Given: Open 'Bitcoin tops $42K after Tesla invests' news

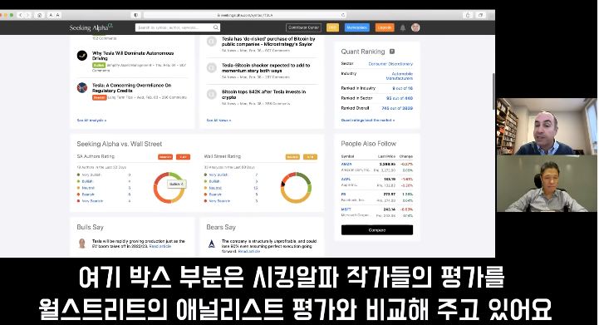Looking at the screenshot, I should pos(263,95).
